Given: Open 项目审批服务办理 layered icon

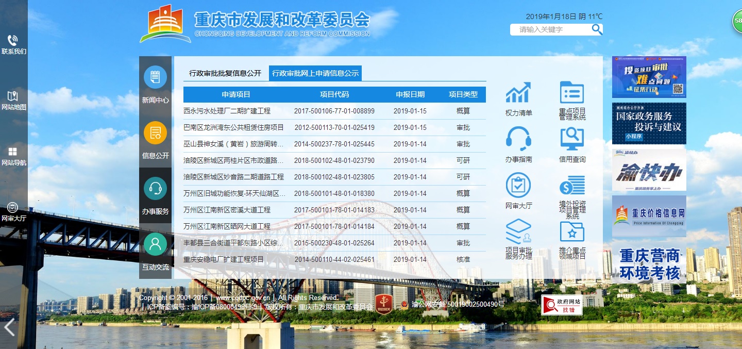Looking at the screenshot, I should pos(518,231).
